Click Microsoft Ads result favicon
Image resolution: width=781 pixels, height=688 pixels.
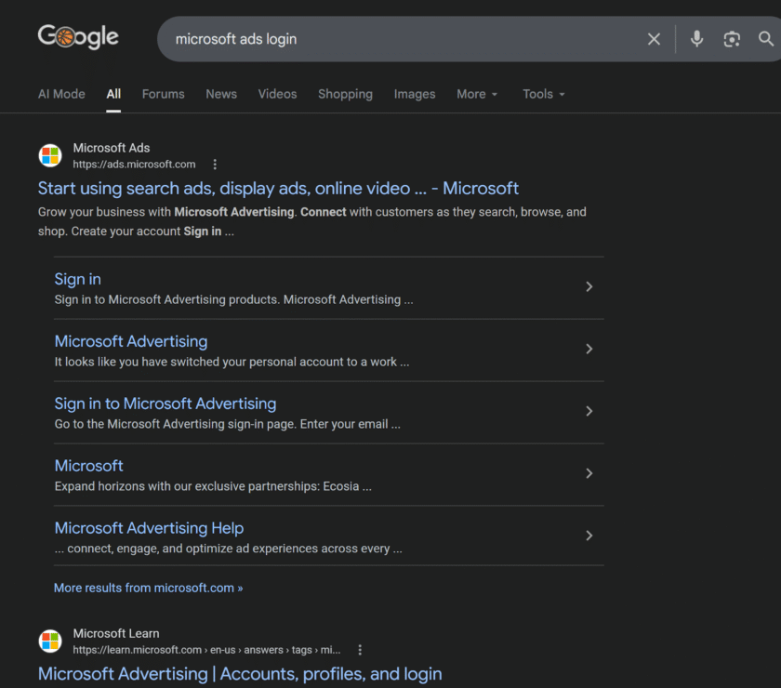tap(50, 155)
